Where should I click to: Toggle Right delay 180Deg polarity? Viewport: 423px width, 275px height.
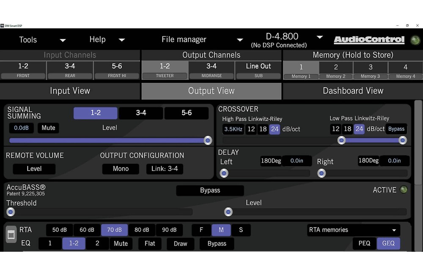pyautogui.click(x=368, y=161)
